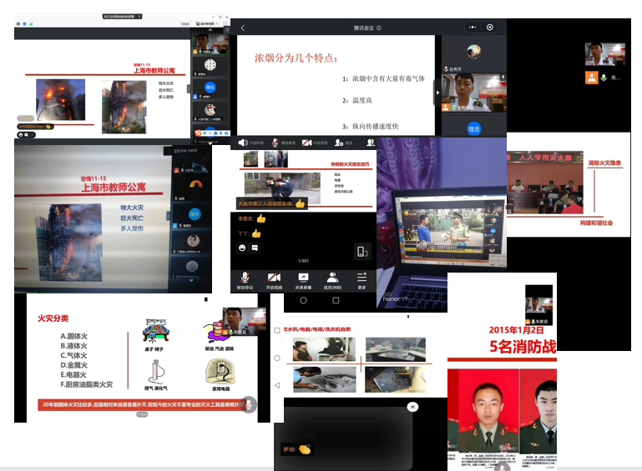
Task: Toggle 开启视频 camera in bottom bar
Action: [273, 278]
